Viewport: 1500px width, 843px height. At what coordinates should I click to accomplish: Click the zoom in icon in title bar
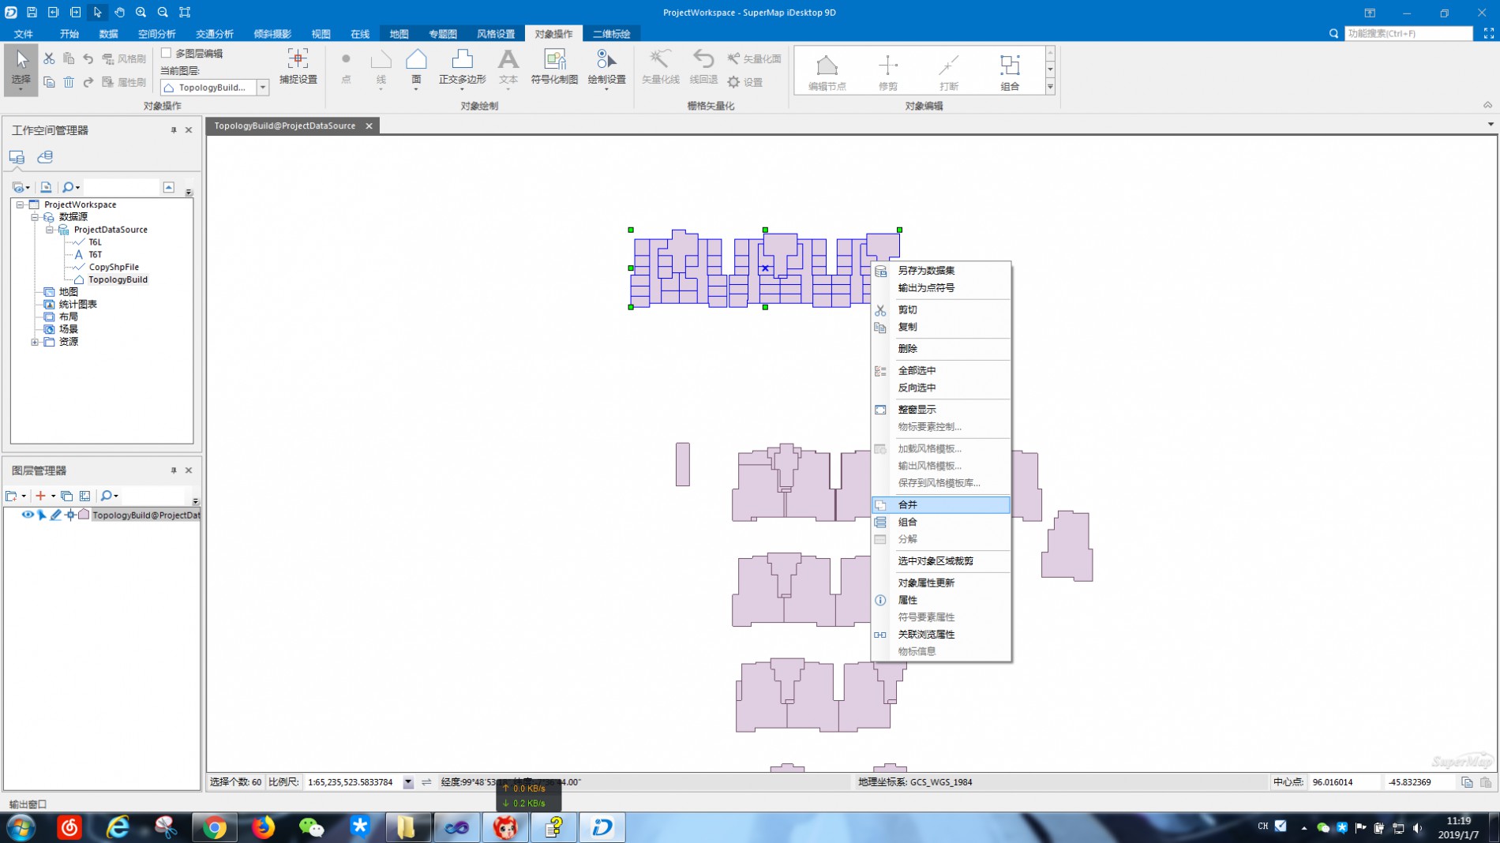click(141, 12)
